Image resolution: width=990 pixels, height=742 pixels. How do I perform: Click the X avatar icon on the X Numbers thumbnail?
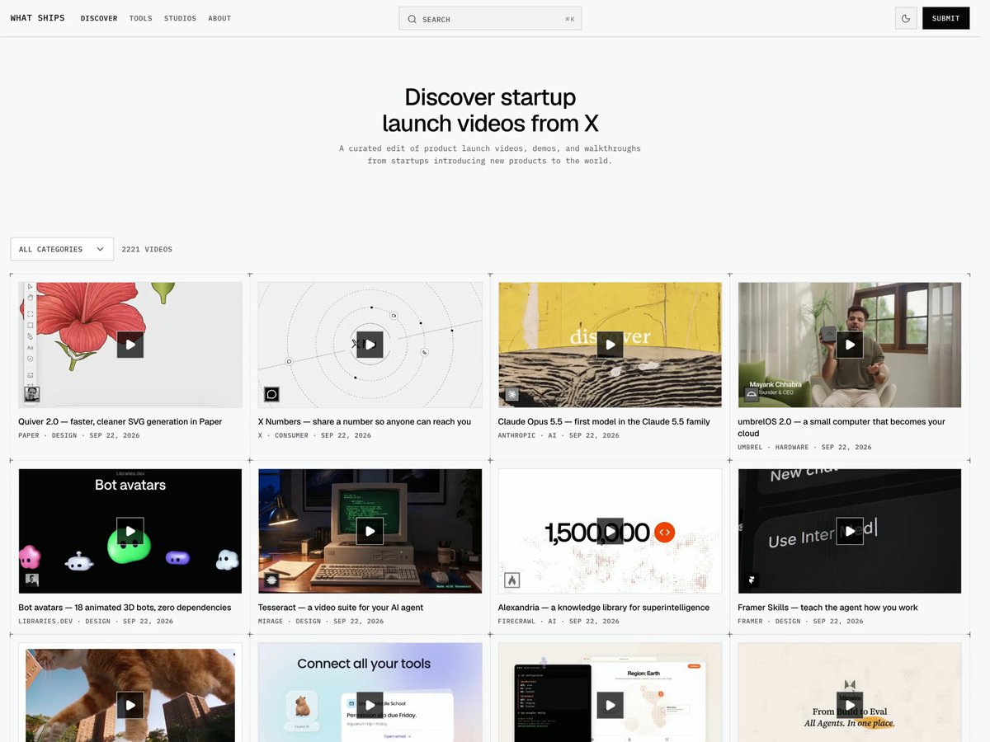pos(271,394)
